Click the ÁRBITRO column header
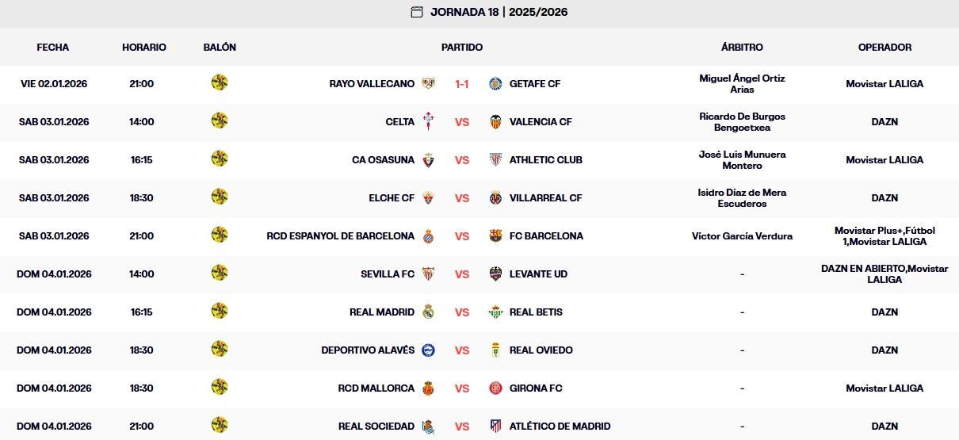Screen dimensions: 959x440 click(x=742, y=47)
